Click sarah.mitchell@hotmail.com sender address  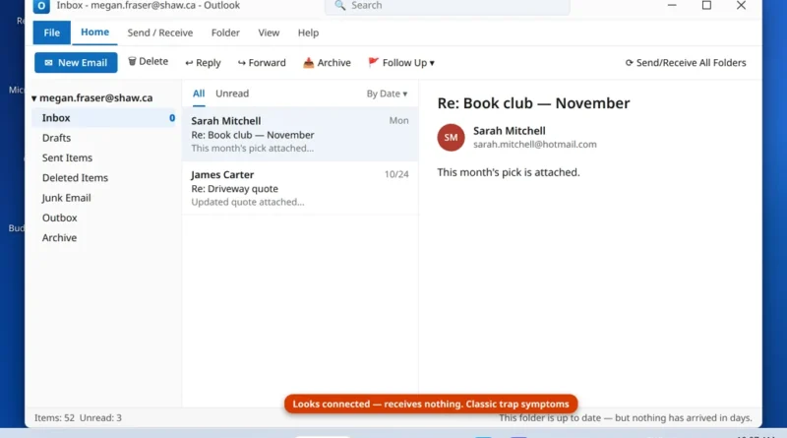[534, 145]
